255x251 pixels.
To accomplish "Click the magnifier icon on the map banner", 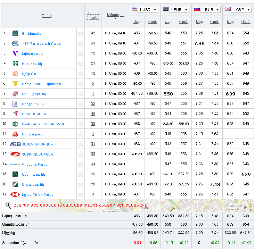I will [x=8, y=205].
